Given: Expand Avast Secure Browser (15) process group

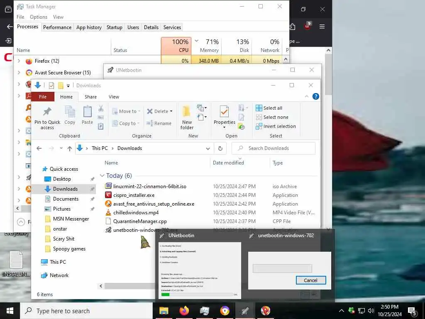Looking at the screenshot, I should (19, 72).
